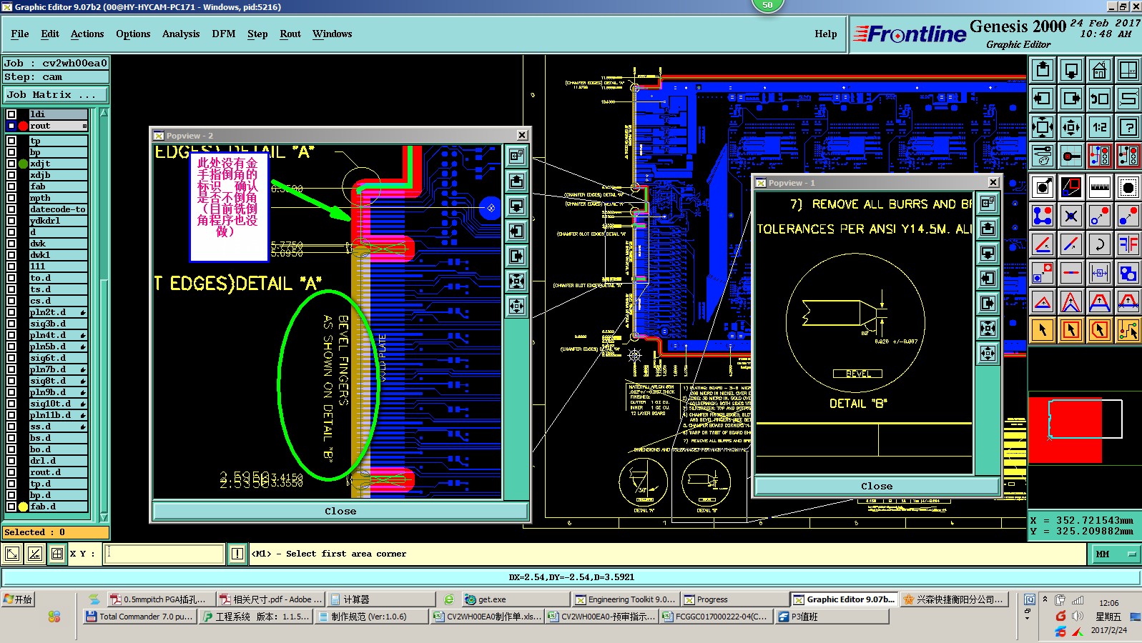Click the red color dot of the rout layer
The width and height of the screenshot is (1142, 643).
pos(23,126)
